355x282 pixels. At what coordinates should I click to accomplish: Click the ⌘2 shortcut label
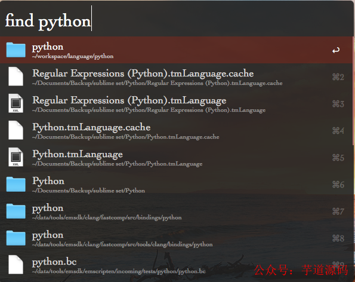point(338,77)
